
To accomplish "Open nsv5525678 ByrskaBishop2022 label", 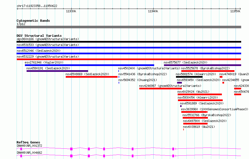I will (205, 68).
